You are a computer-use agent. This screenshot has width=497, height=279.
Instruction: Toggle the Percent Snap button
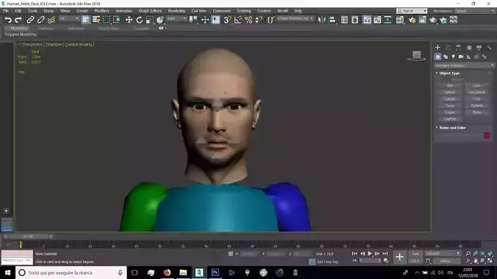pyautogui.click(x=248, y=20)
